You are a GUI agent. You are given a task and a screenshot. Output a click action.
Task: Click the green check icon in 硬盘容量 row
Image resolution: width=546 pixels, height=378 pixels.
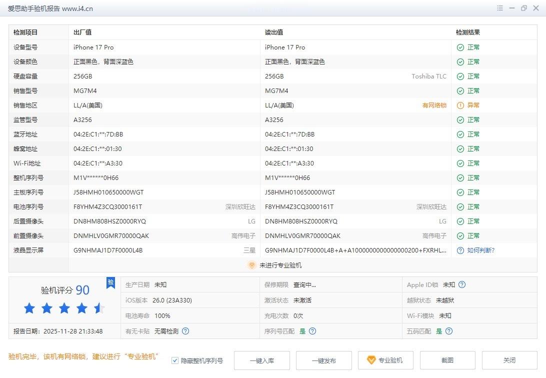[x=460, y=76]
